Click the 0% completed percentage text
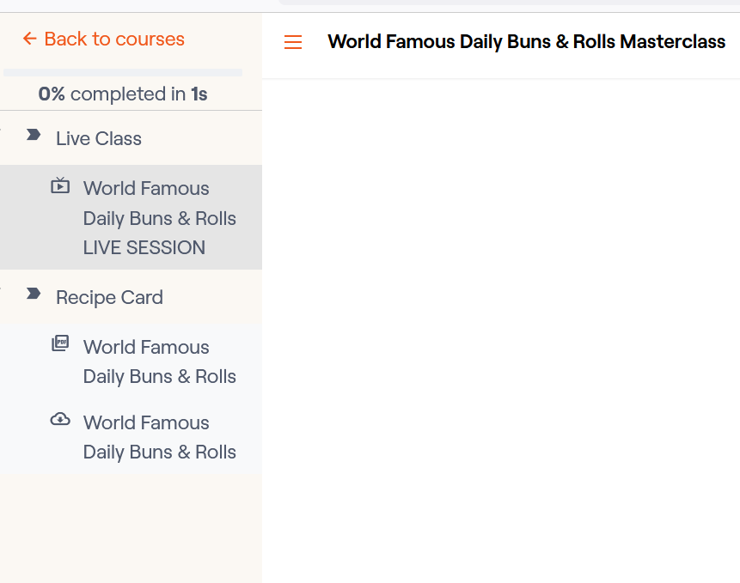This screenshot has width=740, height=583. (x=52, y=94)
